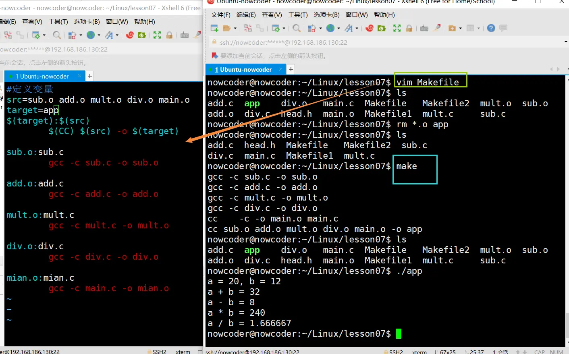Click the Key Mapping keyboard icon in right window
Screen dimensions: 569x354
[424, 28]
